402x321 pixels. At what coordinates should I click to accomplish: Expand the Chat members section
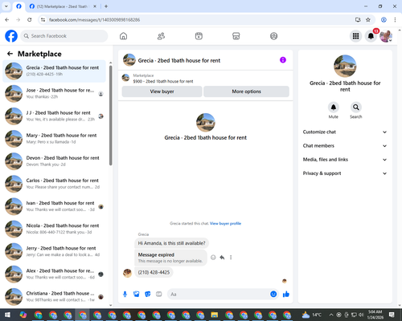345,146
